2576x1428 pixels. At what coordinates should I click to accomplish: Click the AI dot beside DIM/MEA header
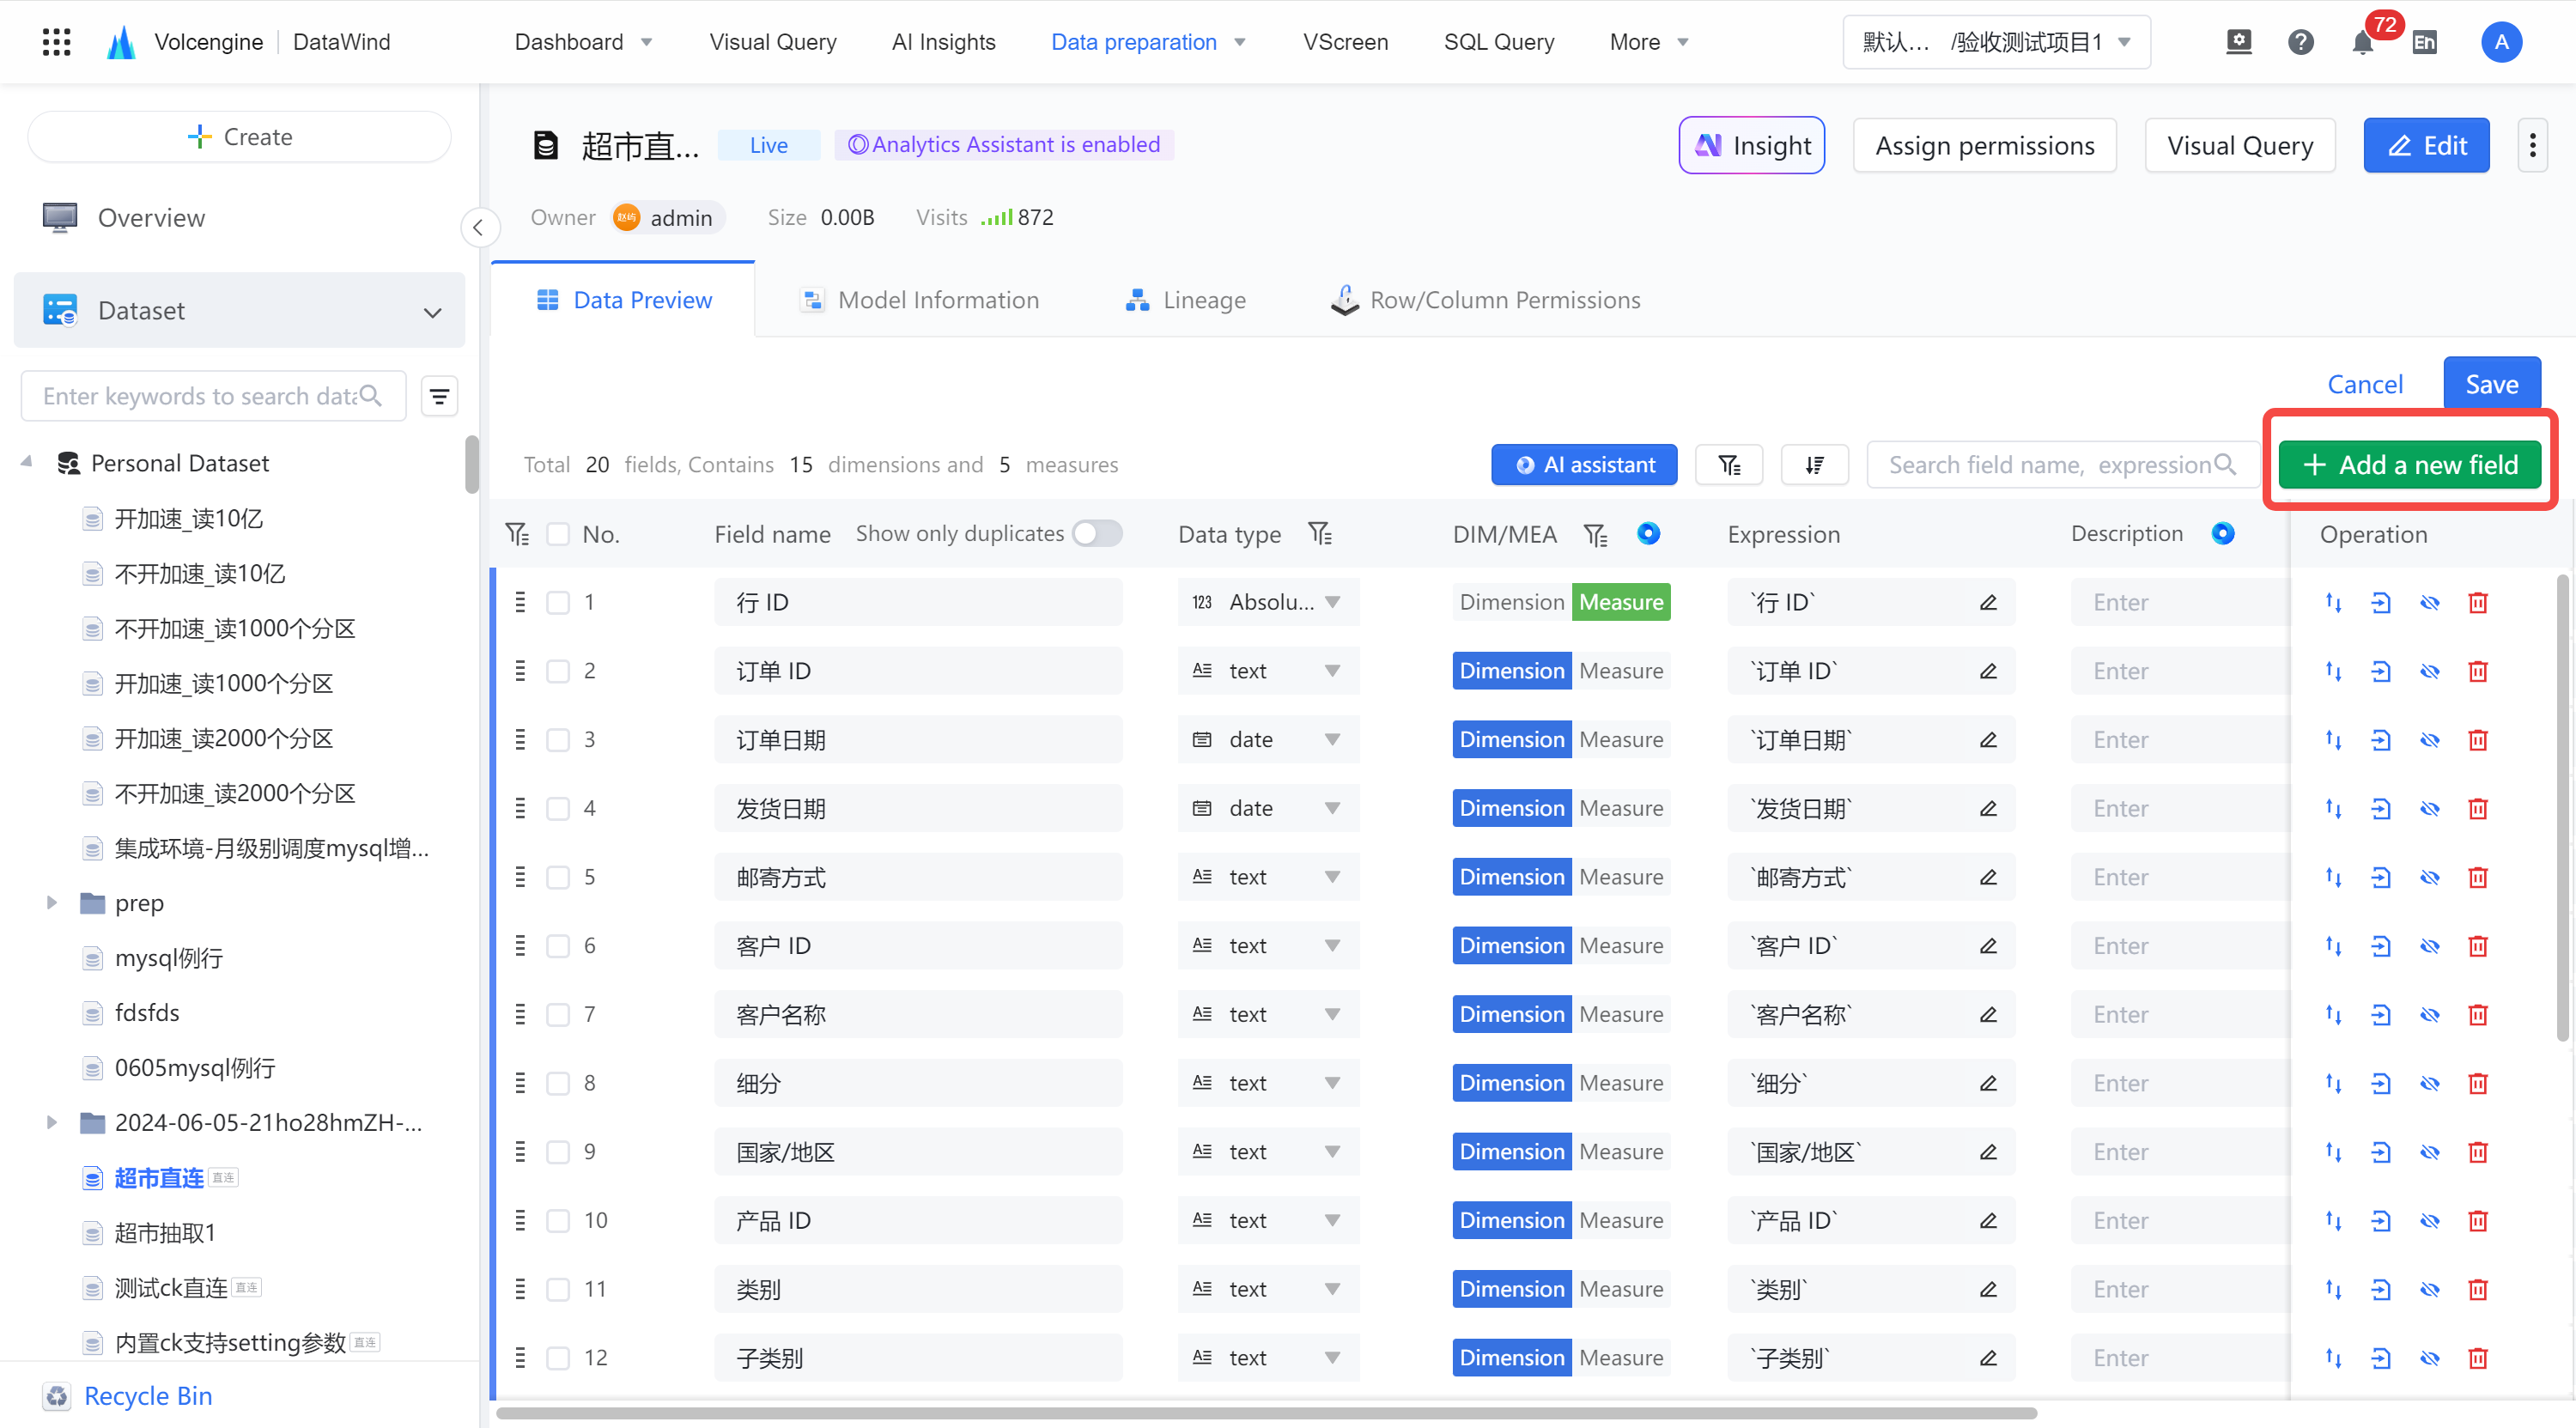[x=1648, y=534]
